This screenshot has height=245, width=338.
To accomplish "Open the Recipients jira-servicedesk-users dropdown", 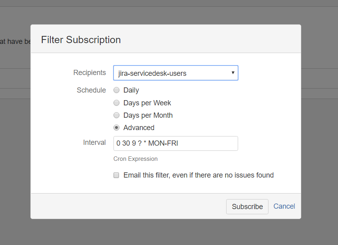I will pyautogui.click(x=176, y=73).
